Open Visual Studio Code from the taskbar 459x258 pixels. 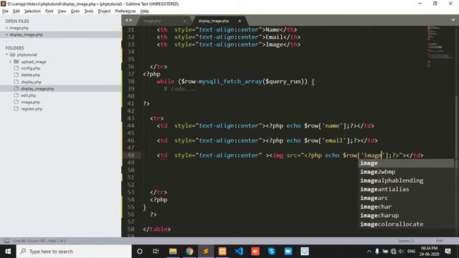pos(239,252)
